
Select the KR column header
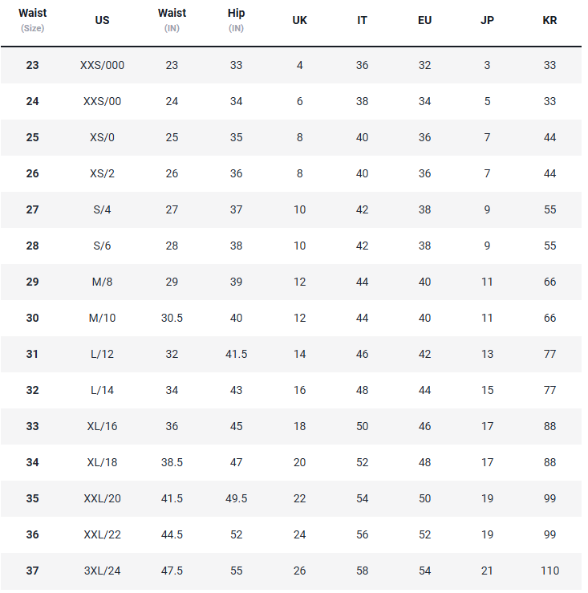(549, 20)
